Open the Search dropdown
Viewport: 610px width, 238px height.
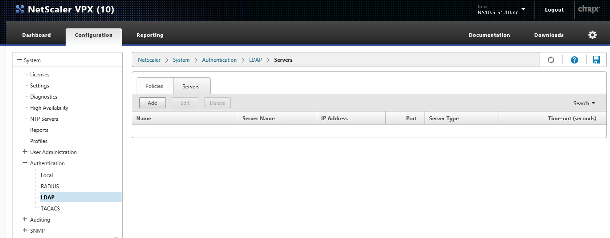point(584,103)
